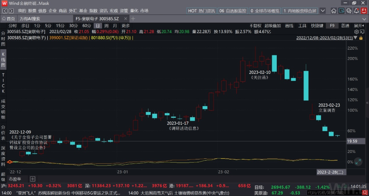Add a new tab with the plus icon
The height and width of the screenshot is (196, 369).
(133, 18)
